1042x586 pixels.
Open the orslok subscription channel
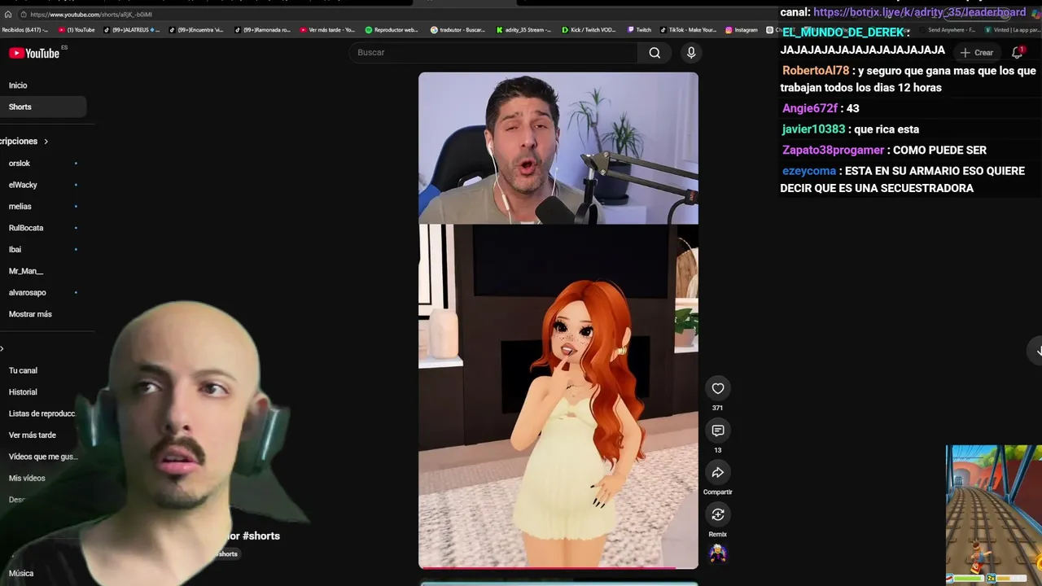(x=20, y=164)
